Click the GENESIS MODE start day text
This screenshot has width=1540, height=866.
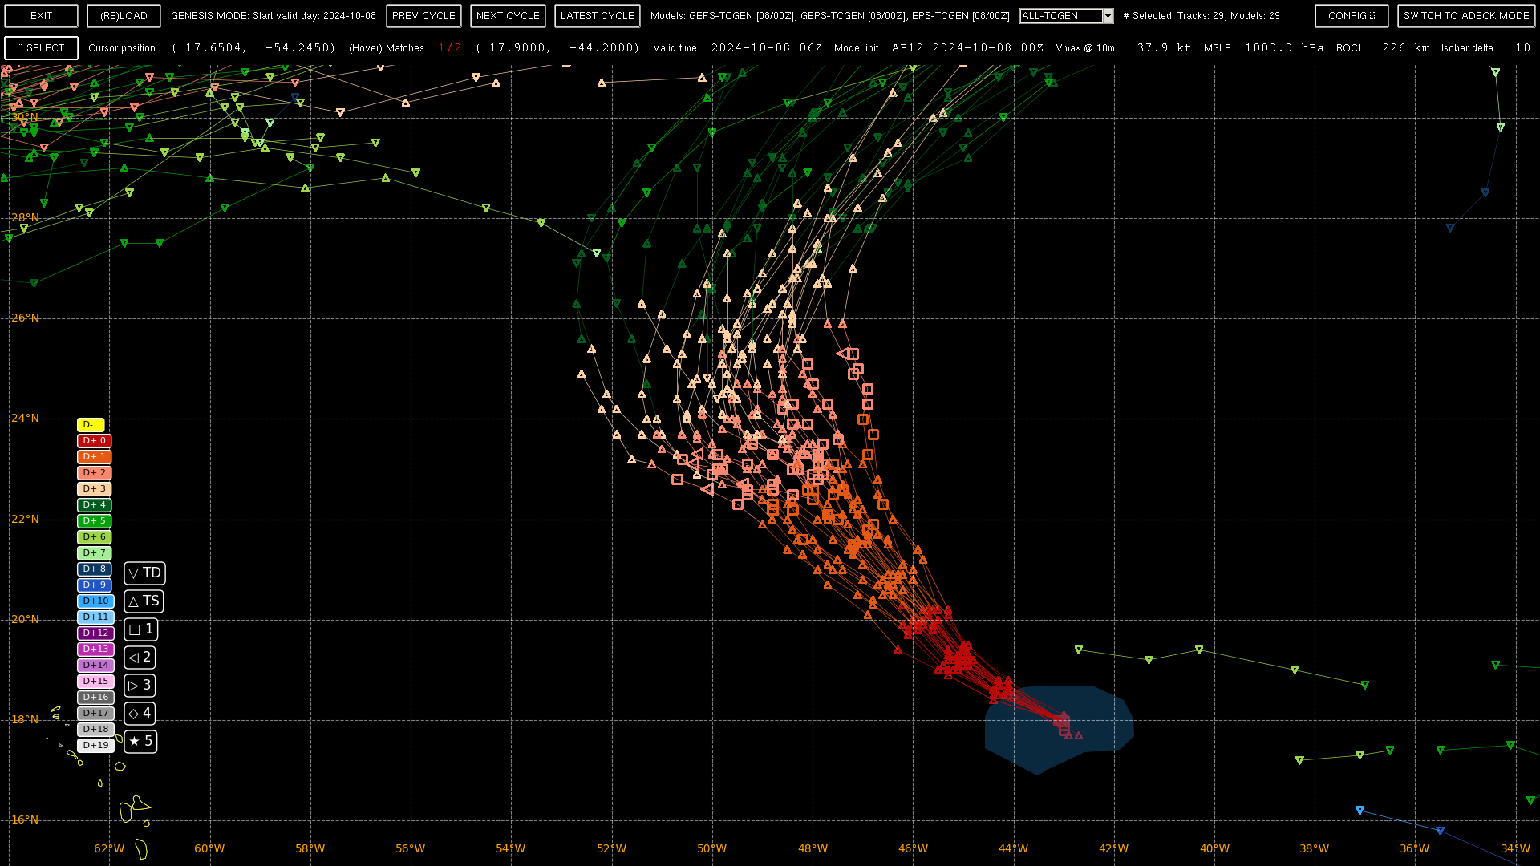[x=274, y=16]
